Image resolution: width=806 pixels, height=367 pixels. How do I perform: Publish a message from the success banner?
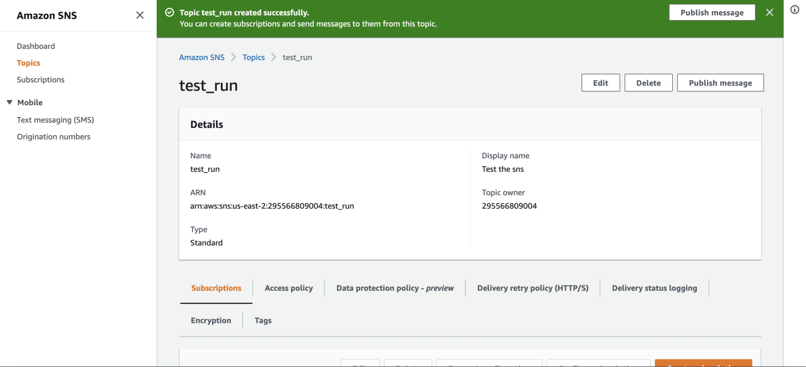pos(712,12)
